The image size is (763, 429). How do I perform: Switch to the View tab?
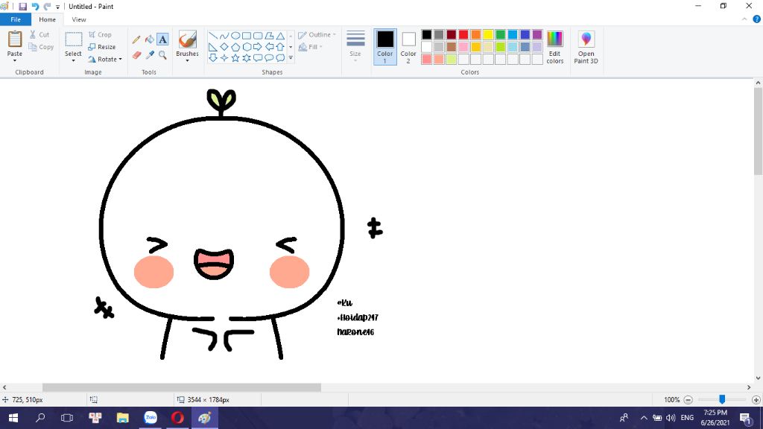click(x=79, y=19)
